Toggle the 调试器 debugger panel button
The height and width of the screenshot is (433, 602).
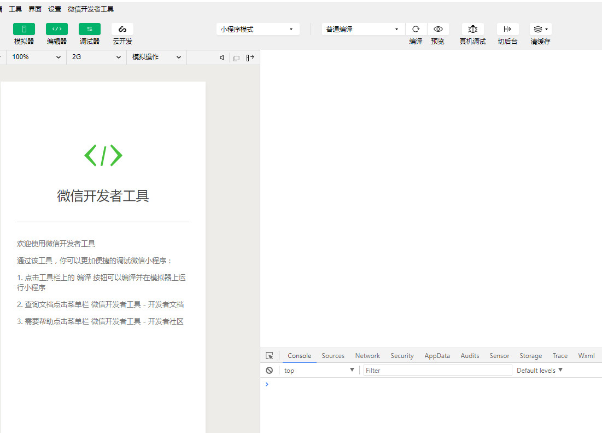90,29
